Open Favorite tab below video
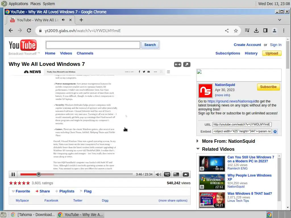Image resolution: width=291 pixels, height=218 pixels. coord(21,191)
